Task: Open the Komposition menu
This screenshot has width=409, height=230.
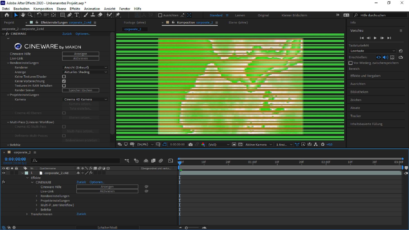Action: (x=43, y=9)
